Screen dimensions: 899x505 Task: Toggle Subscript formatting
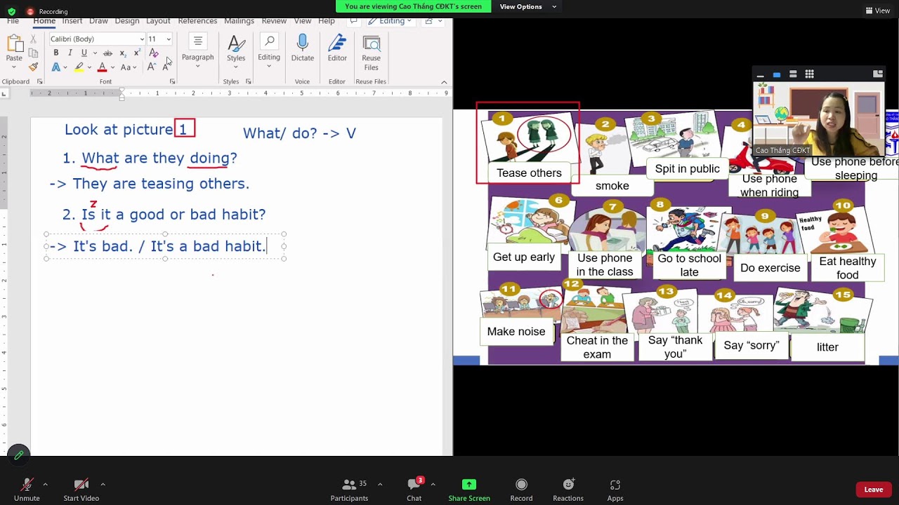123,53
